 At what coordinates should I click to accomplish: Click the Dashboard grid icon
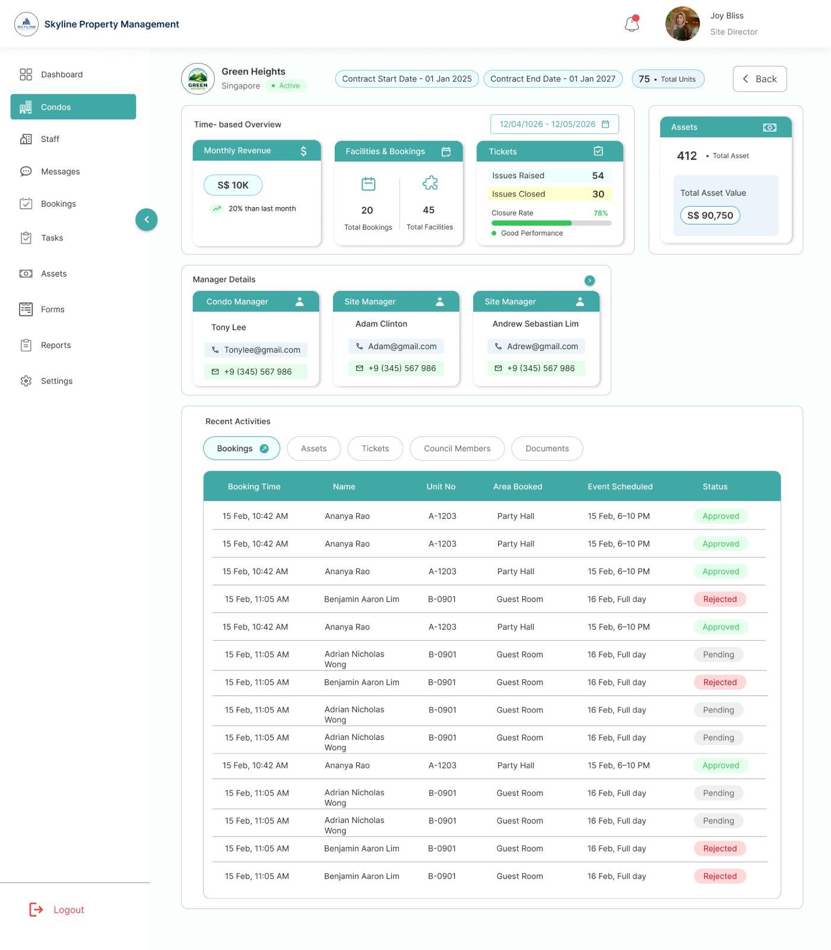[26, 74]
